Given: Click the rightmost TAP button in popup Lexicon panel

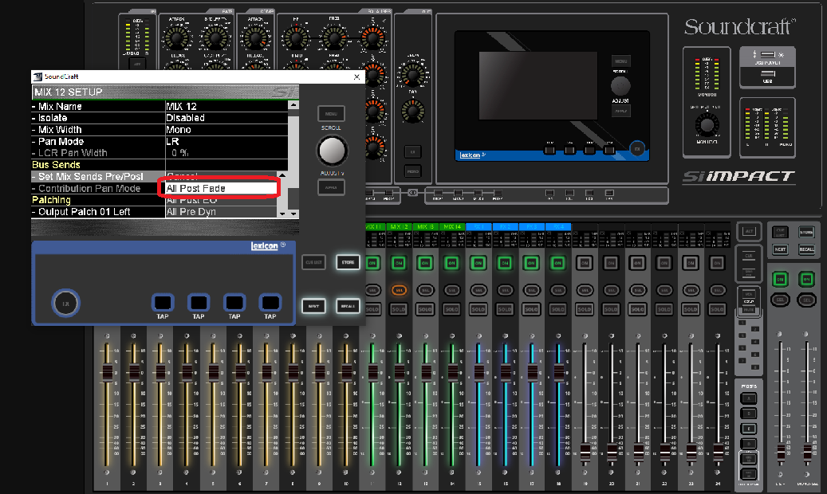Looking at the screenshot, I should [270, 303].
